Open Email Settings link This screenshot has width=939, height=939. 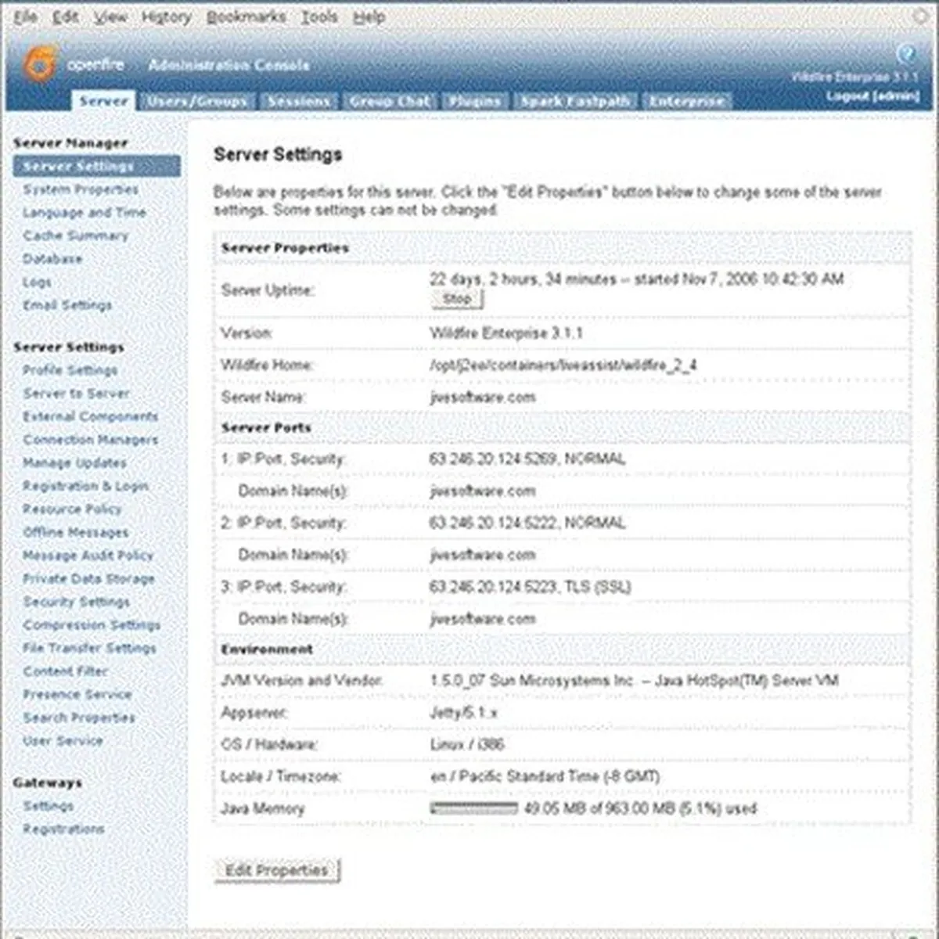[x=67, y=305]
